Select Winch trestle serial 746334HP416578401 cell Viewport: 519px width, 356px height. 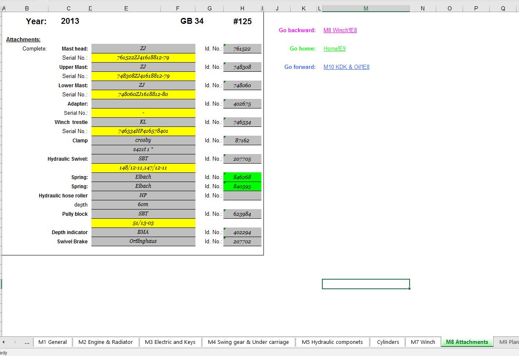click(143, 131)
